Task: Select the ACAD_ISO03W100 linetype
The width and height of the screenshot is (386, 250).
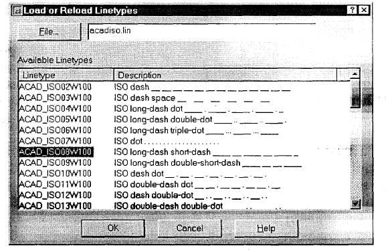Action: coord(55,98)
